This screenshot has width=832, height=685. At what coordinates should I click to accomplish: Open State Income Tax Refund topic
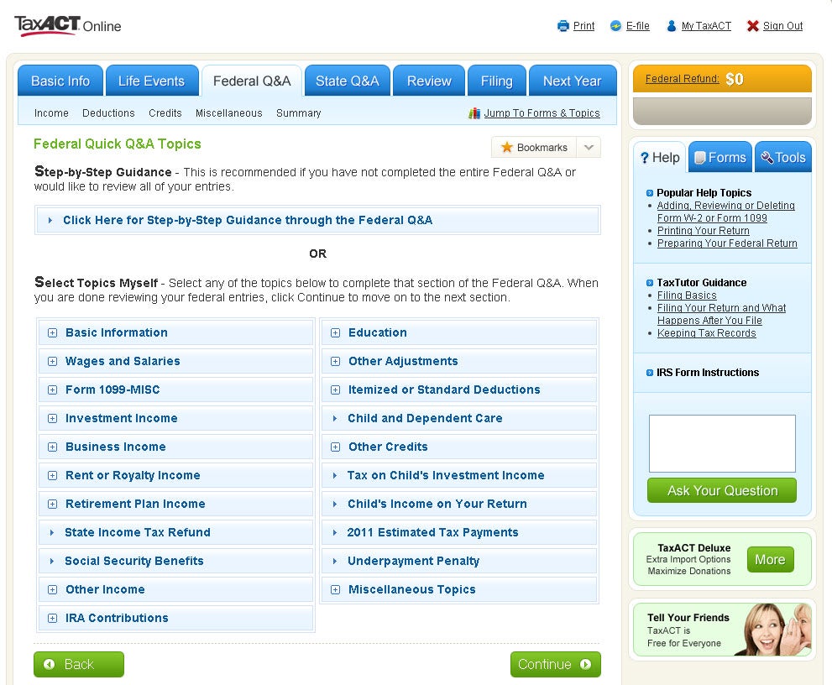[175, 533]
